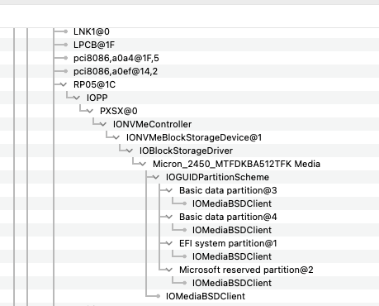
Task: Collapse Basic data partition@4 chevron
Action: (169, 217)
